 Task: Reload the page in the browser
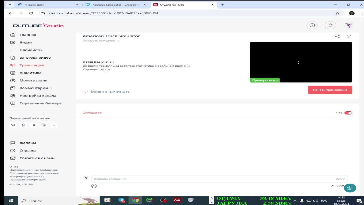(x=31, y=13)
